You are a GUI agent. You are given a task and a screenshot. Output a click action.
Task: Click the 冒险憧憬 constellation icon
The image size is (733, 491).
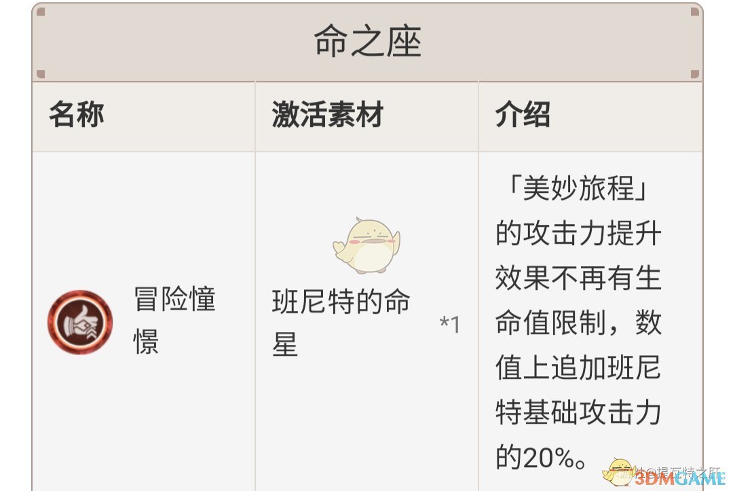(80, 322)
